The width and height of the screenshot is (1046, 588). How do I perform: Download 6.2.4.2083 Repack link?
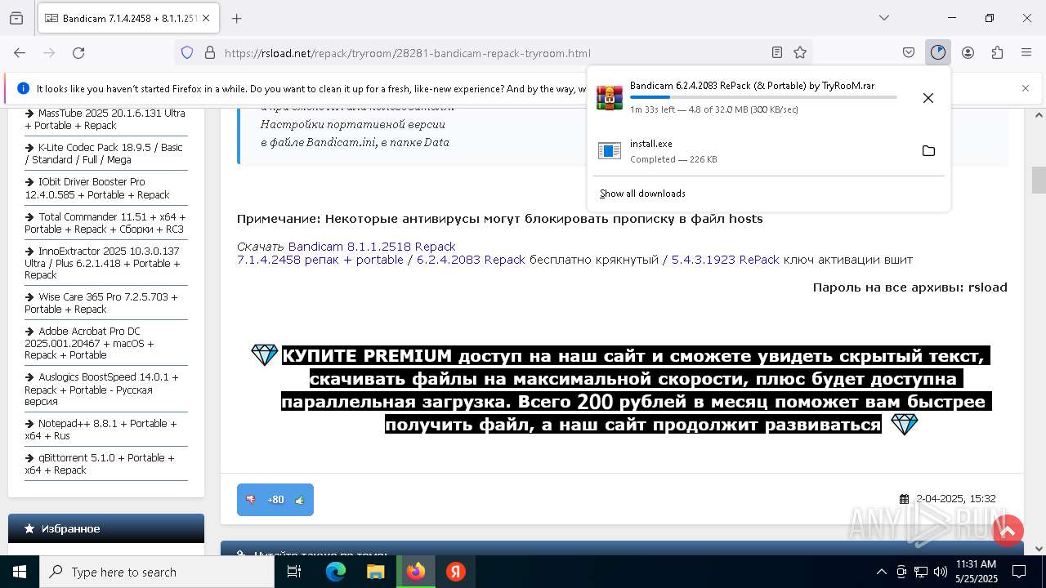pyautogui.click(x=471, y=260)
